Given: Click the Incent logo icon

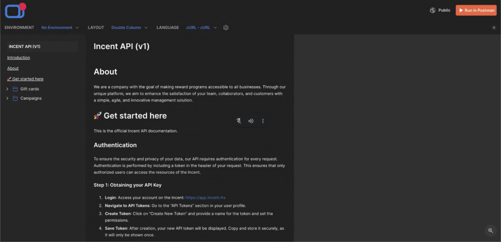Looking at the screenshot, I should [15, 11].
